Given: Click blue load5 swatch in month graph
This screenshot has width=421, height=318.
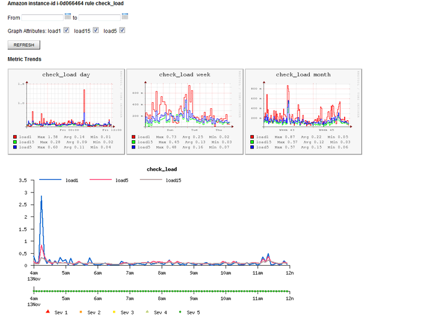Looking at the screenshot, I should click(252, 147).
